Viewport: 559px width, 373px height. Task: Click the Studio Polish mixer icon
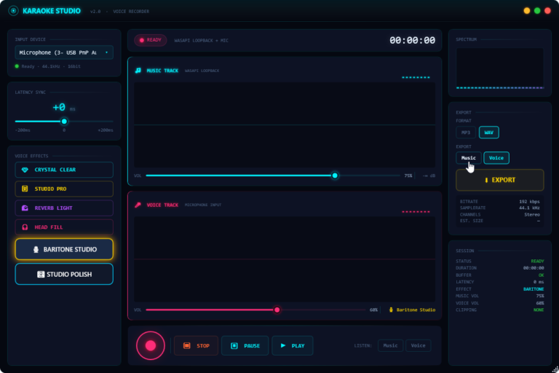(x=41, y=274)
